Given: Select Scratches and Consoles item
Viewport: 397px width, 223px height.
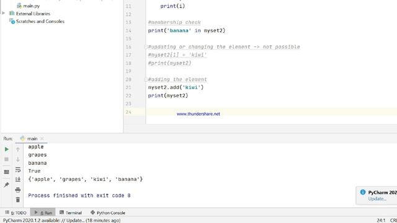Looking at the screenshot, I should point(40,22).
